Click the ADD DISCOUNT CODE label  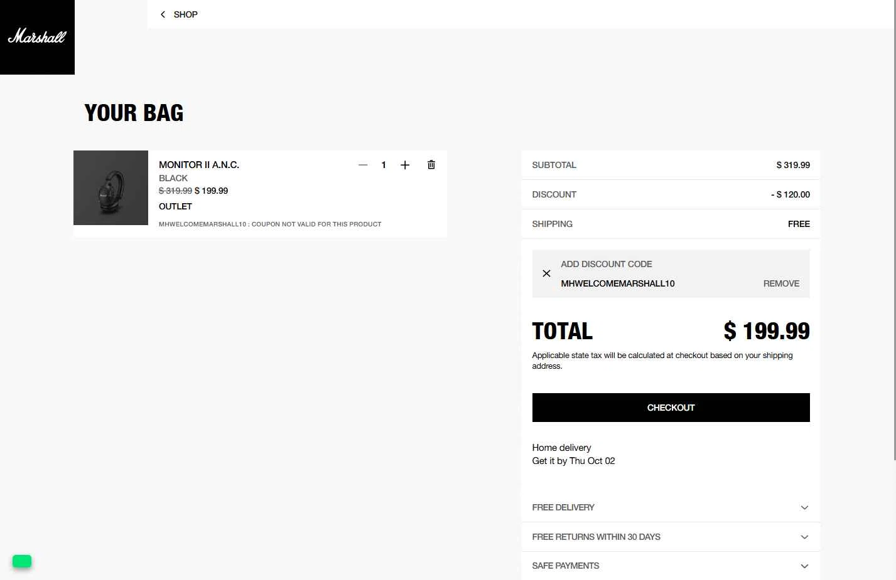(607, 264)
